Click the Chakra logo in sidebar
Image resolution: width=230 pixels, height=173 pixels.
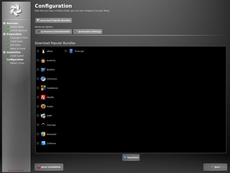tap(16, 10)
